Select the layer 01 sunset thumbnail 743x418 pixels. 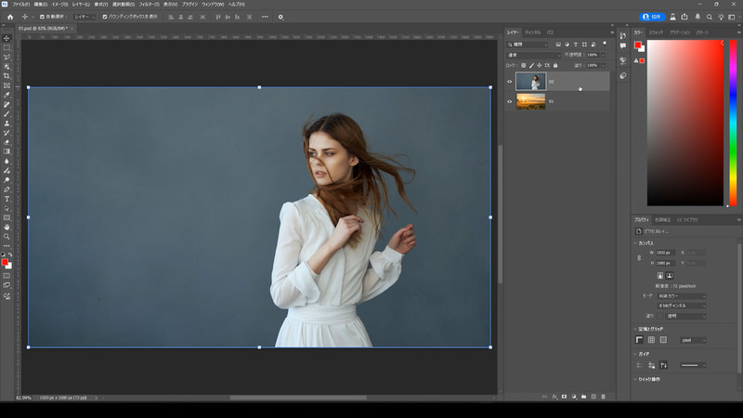[x=530, y=101]
